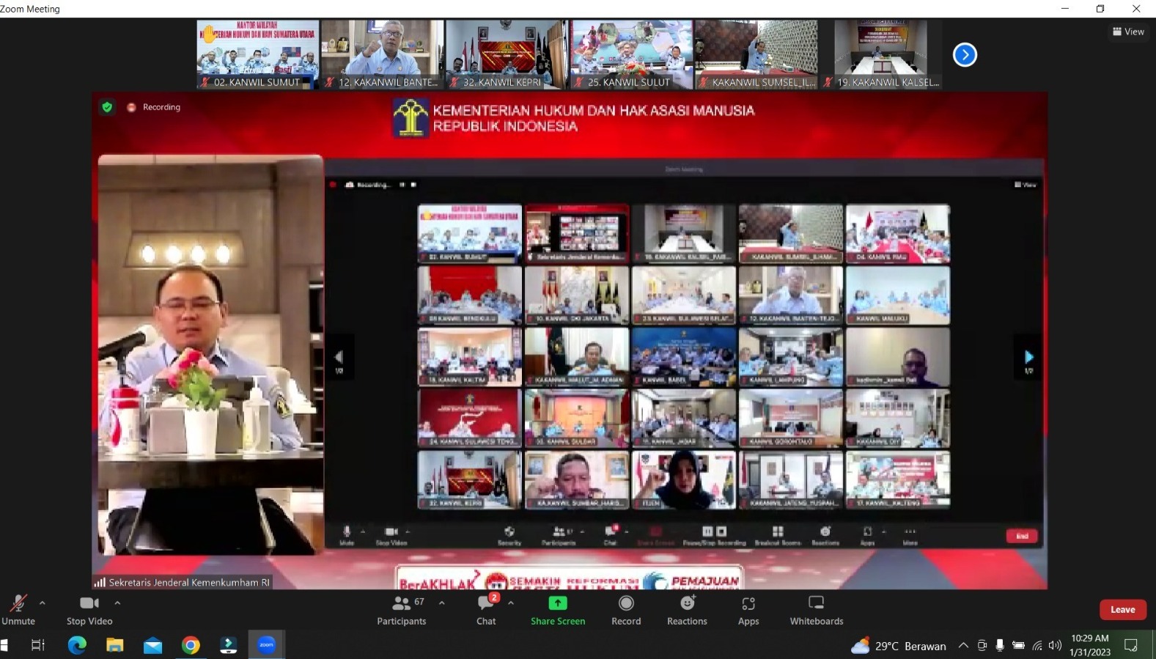The width and height of the screenshot is (1156, 659).
Task: Open the Reactions menu
Action: [687, 609]
